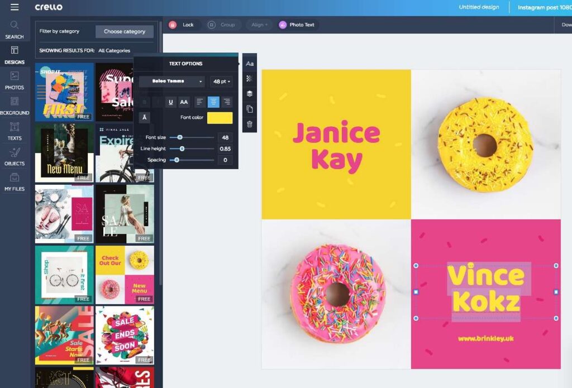
Task: Open the layers stack icon
Action: click(250, 94)
